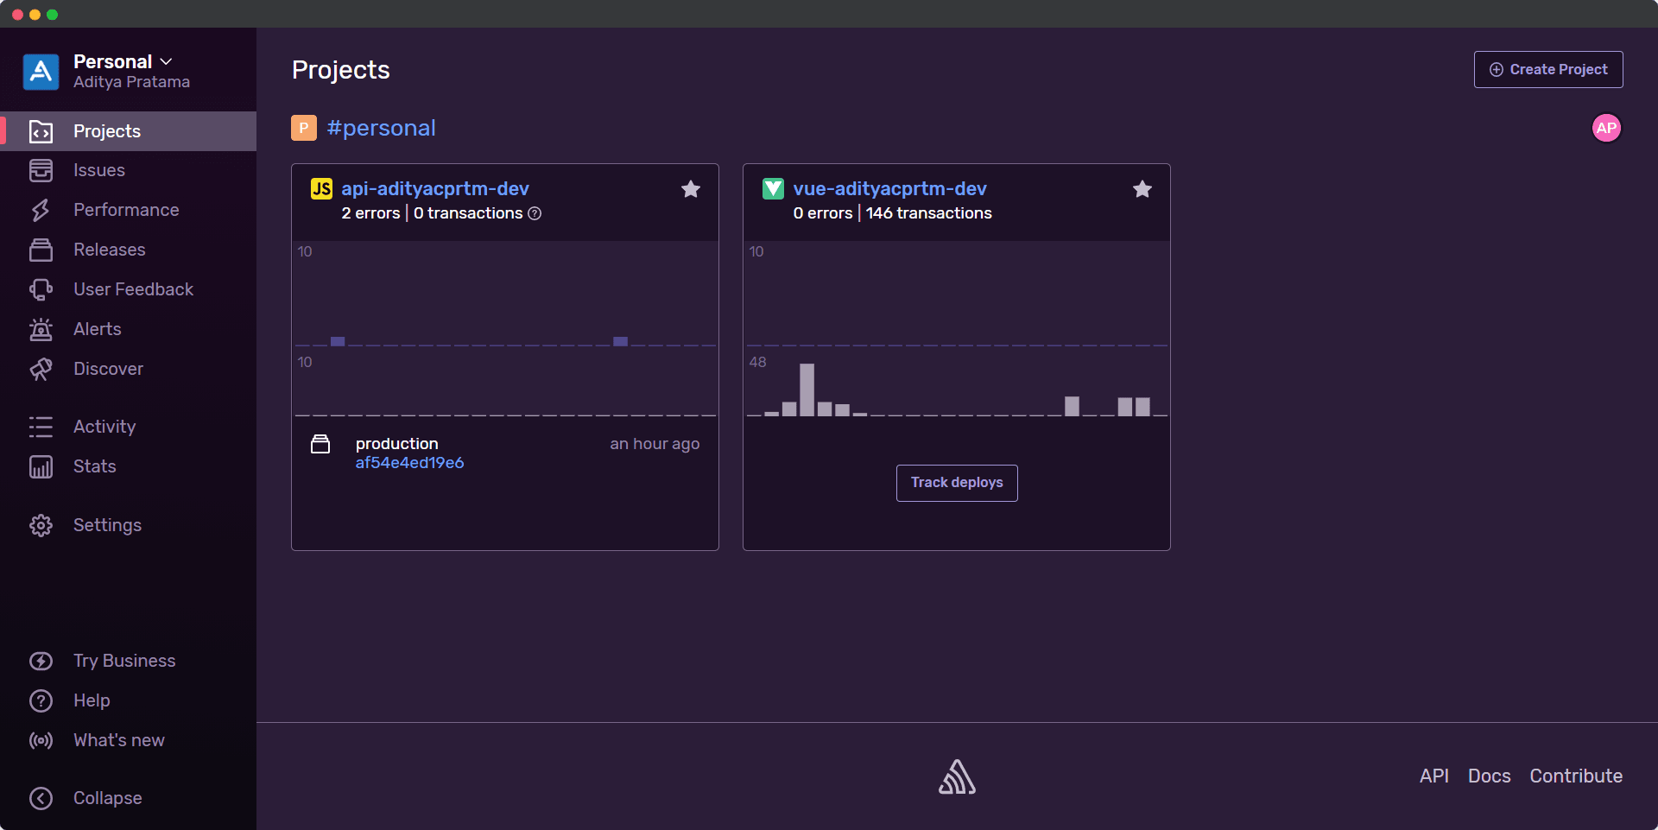The width and height of the screenshot is (1658, 830).
Task: Click the orange P team badge
Action: [304, 128]
